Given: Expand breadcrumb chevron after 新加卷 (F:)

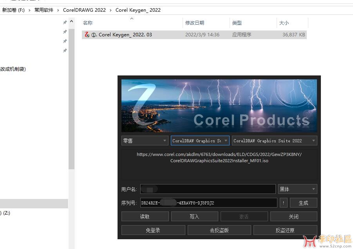Looking at the screenshot, I should (x=29, y=10).
